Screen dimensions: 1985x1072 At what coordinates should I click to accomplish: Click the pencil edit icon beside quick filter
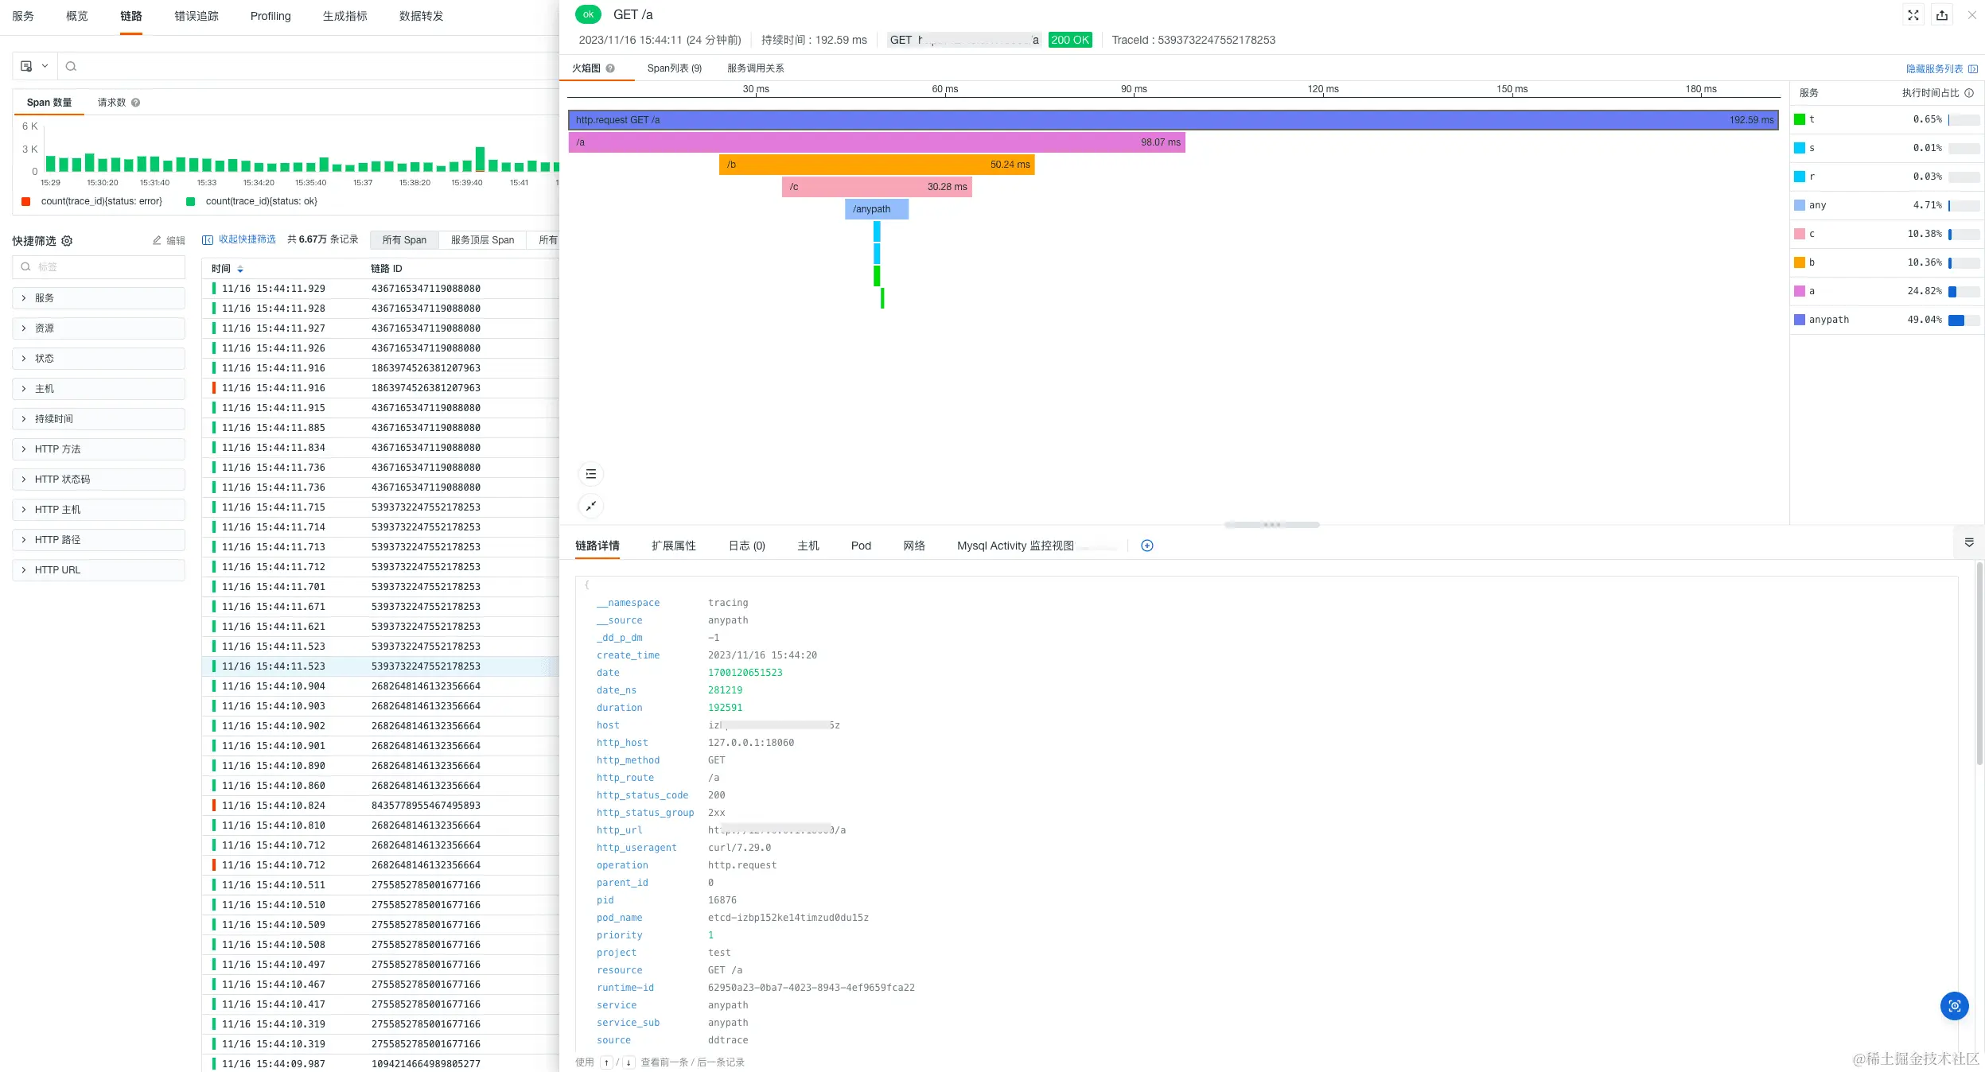pos(157,240)
